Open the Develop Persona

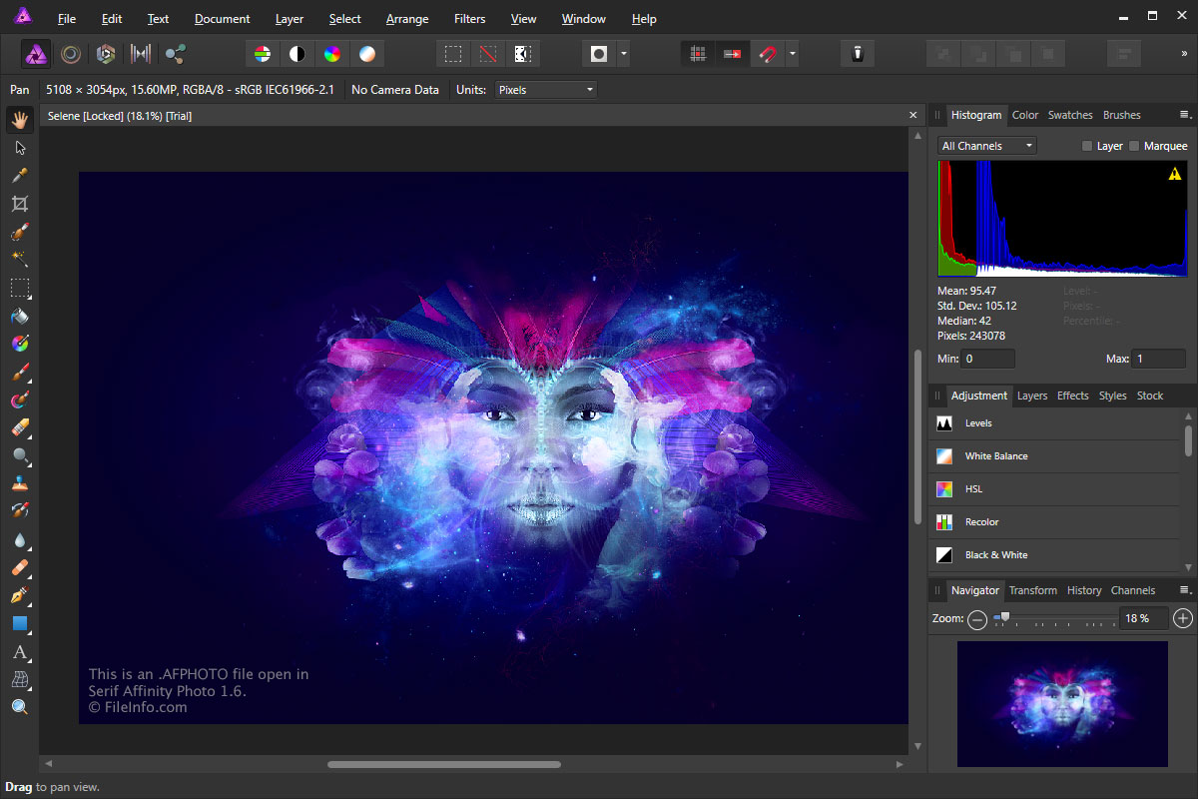tap(106, 54)
